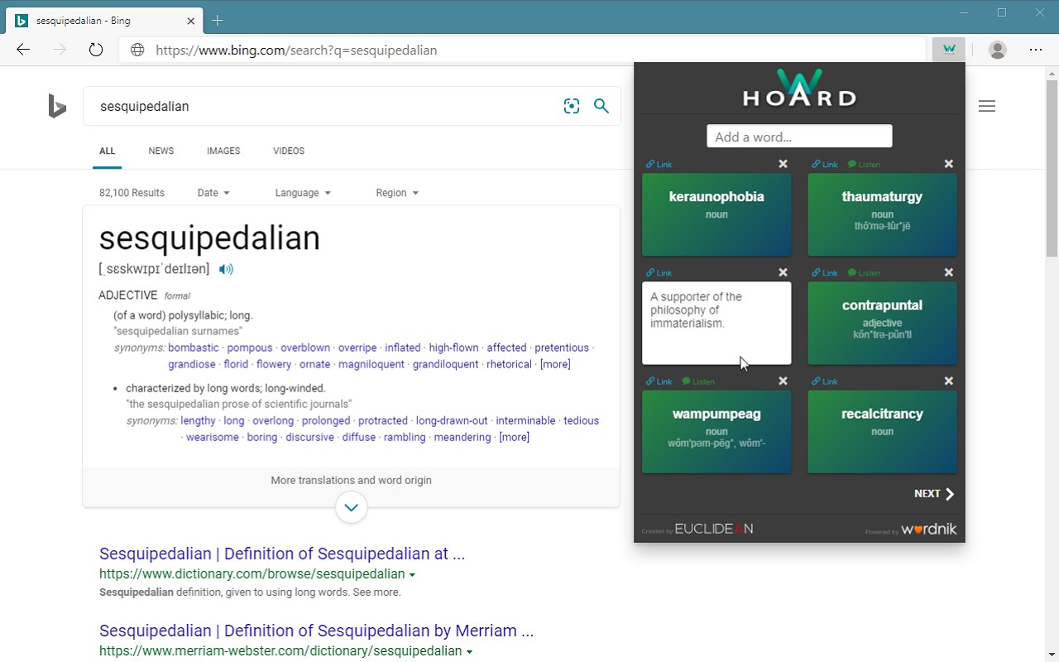Remove the keraunophobia card
The width and height of the screenshot is (1059, 662).
pos(783,164)
